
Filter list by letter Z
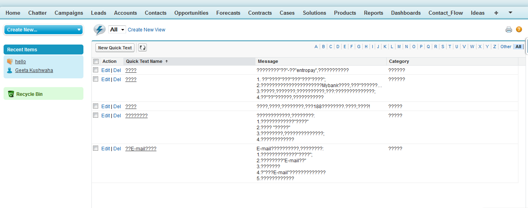click(494, 47)
